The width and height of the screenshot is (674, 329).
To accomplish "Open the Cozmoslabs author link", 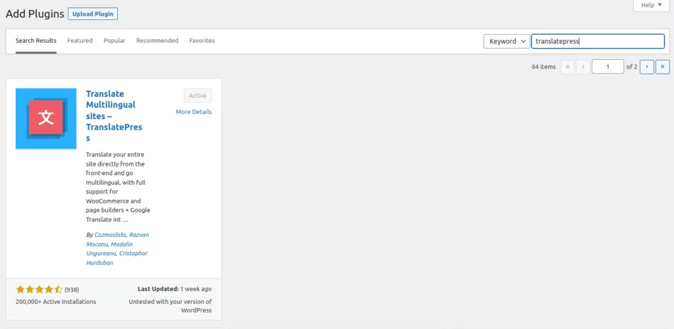I will coord(110,234).
